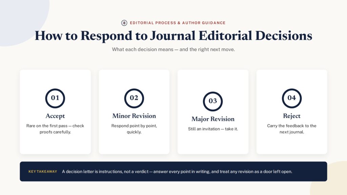347x195 pixels.
Task: Click the 'Reject' card heading
Action: 292,116
